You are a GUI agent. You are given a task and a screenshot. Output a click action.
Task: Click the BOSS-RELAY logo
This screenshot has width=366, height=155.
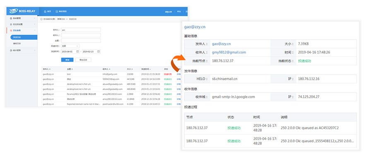(22, 11)
